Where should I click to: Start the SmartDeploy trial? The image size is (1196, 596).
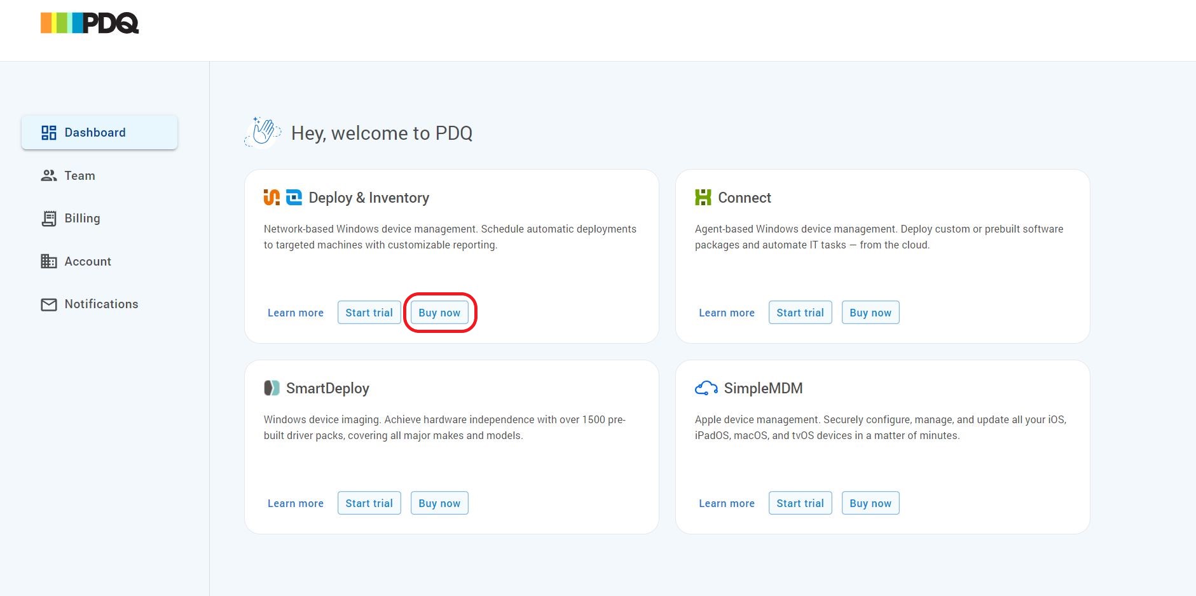pyautogui.click(x=369, y=503)
